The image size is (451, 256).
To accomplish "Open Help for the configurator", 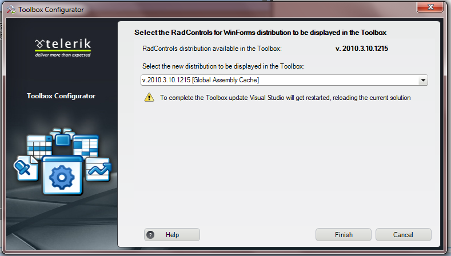I will click(x=171, y=235).
